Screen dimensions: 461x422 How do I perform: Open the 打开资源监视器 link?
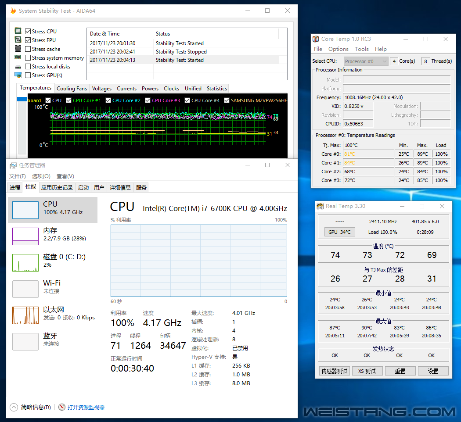(86, 408)
